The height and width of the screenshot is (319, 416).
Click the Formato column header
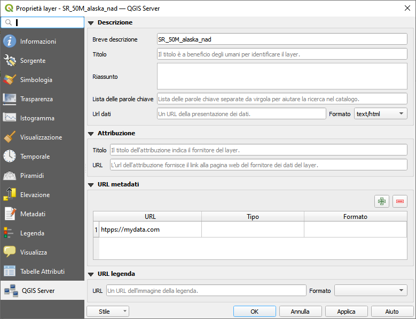click(x=355, y=217)
